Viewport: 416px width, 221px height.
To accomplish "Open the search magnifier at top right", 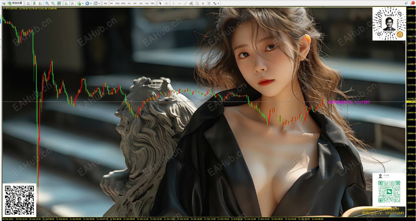I will pos(406,3).
